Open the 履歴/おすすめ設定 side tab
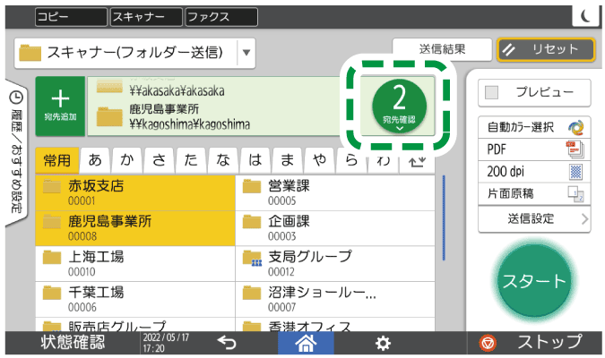The image size is (605, 358). pyautogui.click(x=16, y=152)
